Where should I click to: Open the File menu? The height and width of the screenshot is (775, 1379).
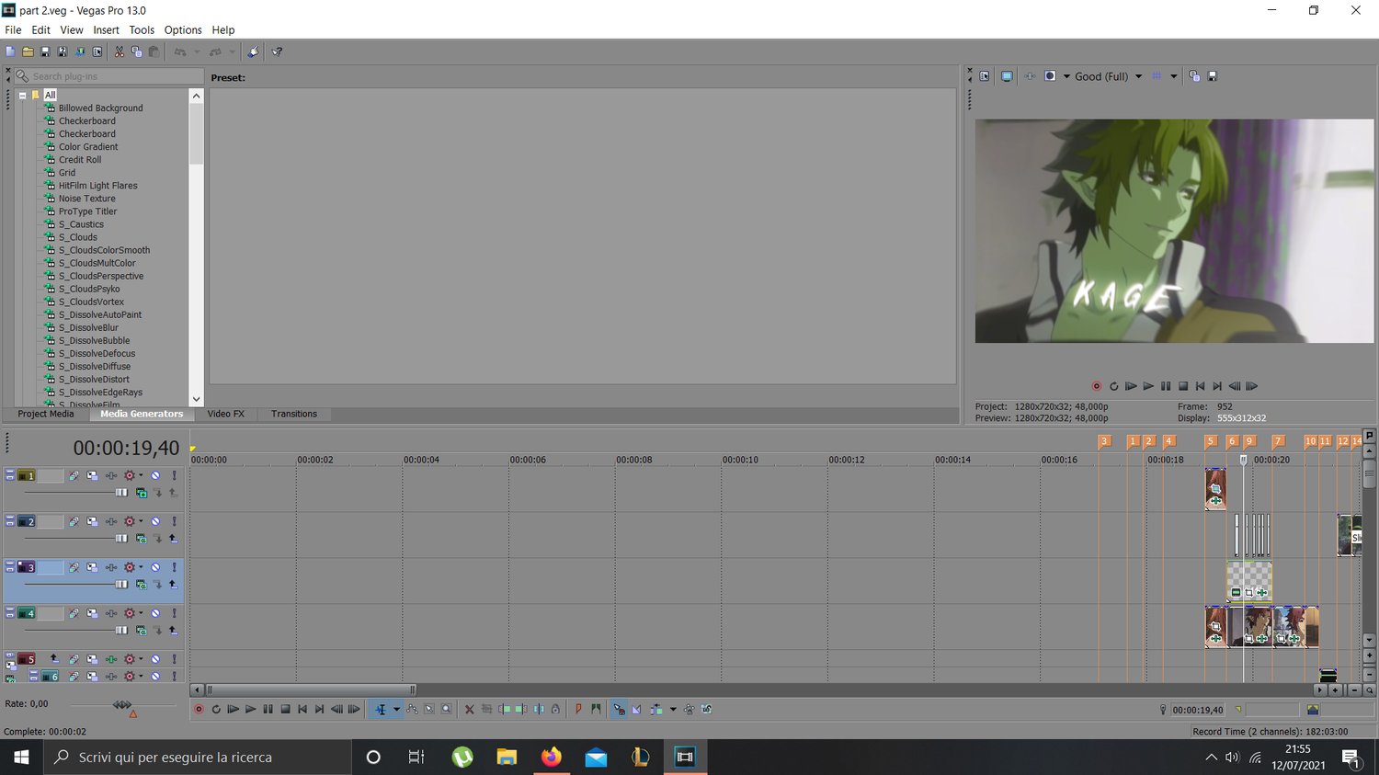13,29
